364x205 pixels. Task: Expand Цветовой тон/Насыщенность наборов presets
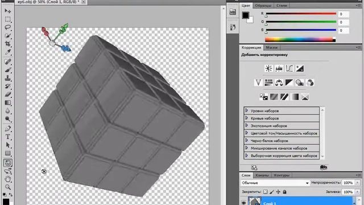coord(247,133)
